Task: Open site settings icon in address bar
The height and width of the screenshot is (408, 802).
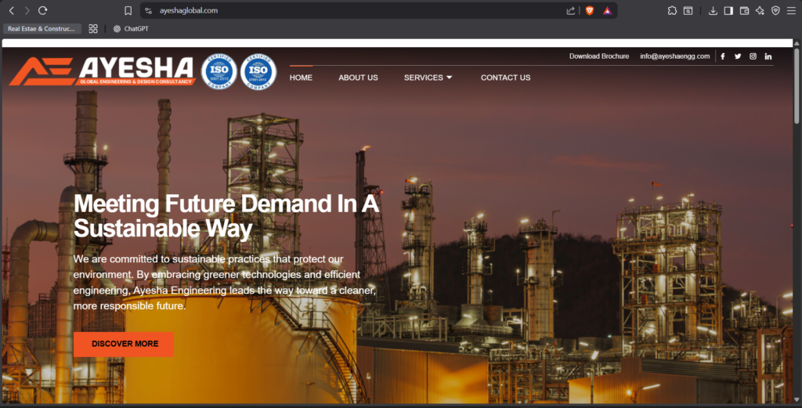Action: (148, 11)
